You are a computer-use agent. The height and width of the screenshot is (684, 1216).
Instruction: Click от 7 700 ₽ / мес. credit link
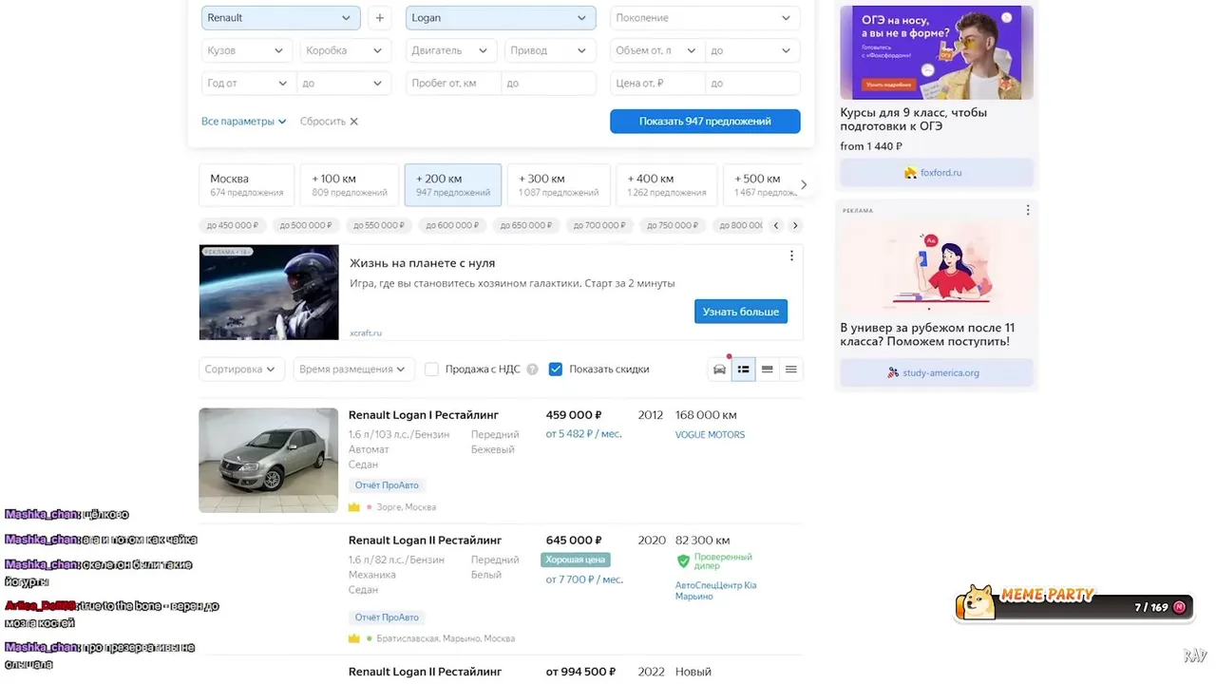click(584, 579)
